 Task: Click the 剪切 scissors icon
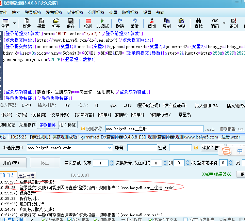pyautogui.click(x=152, y=23)
